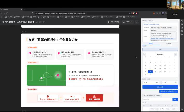The image size is (184, 112).
Task: Edit the 19:00 end time field
Action: [169, 82]
